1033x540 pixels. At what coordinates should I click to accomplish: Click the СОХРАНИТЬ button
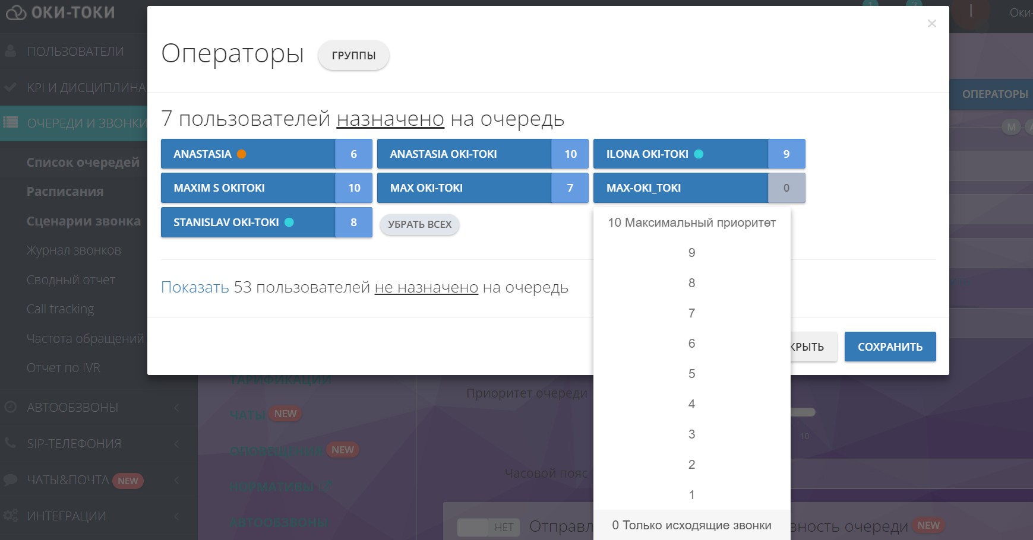(x=890, y=347)
